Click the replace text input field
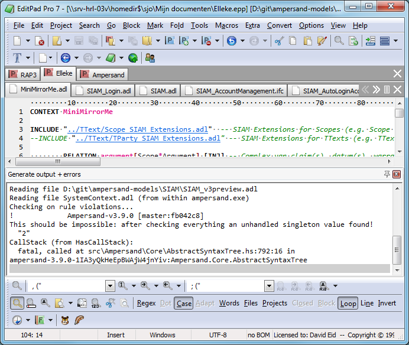Screen dimensions: 409x345 click(225, 286)
